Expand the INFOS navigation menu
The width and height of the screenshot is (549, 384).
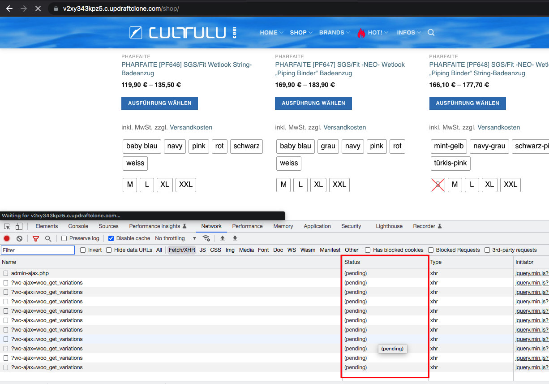(409, 32)
